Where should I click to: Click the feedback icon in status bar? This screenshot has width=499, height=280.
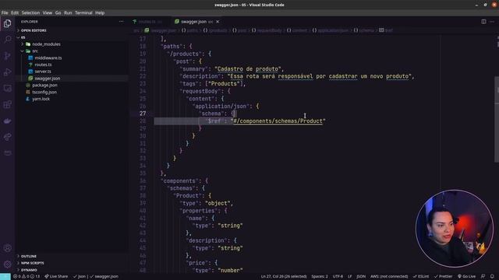click(x=483, y=277)
